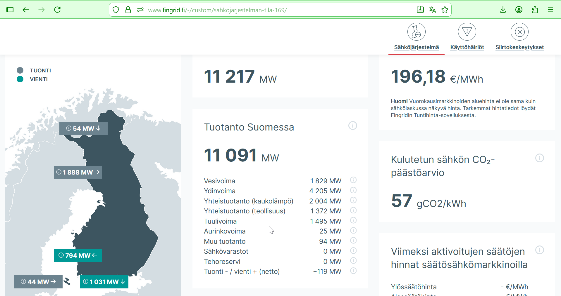Show info for Ydinvoima row

pos(353,190)
